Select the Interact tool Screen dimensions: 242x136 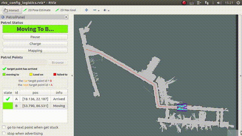click(x=12, y=10)
